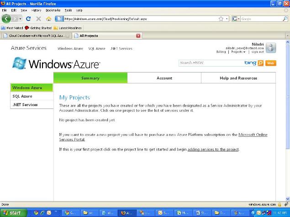Select the Account tab

pos(164,78)
